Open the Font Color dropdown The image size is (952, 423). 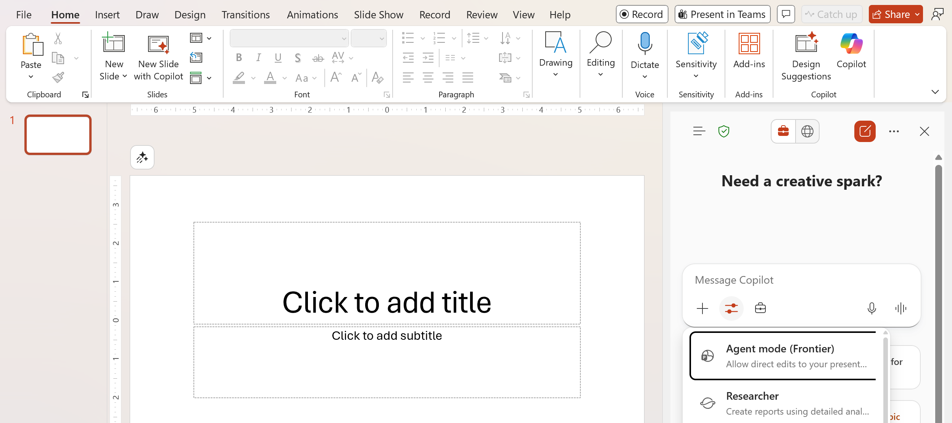[284, 78]
